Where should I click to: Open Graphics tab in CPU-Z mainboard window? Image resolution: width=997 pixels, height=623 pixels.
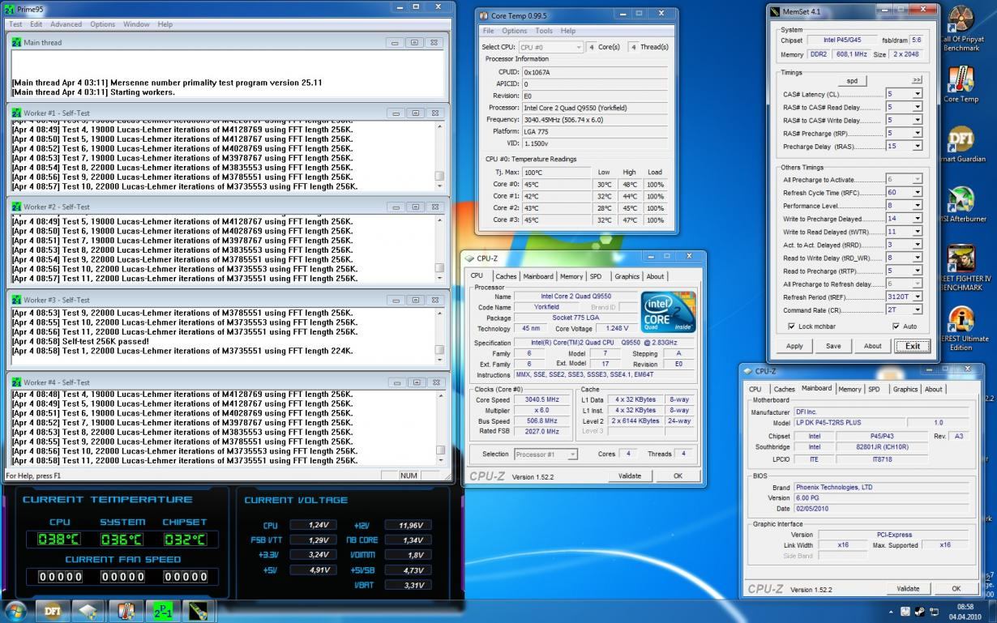(x=905, y=389)
